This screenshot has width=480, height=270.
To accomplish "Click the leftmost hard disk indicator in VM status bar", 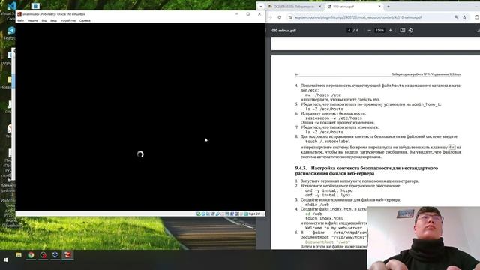I will point(198,214).
